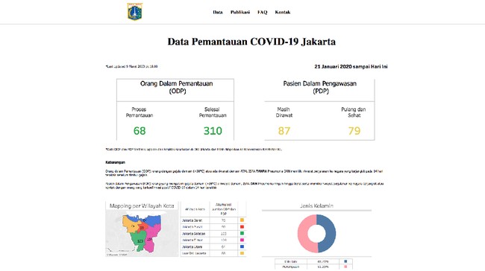Click the date range '21 Januari 2020 sampai Hari Ini'
Screen dimensions: 485x271
click(x=351, y=66)
